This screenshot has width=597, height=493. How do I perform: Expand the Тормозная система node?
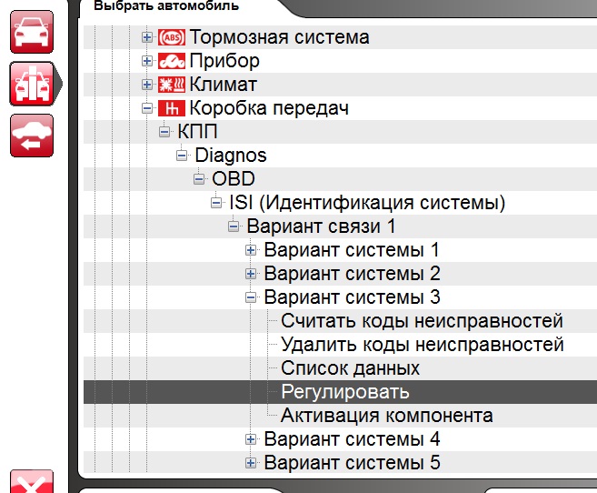click(147, 37)
